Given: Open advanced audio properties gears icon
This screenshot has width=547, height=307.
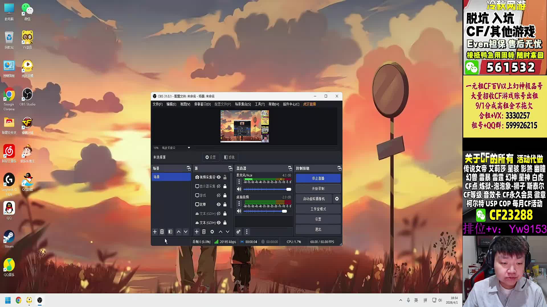Looking at the screenshot, I should (x=238, y=232).
